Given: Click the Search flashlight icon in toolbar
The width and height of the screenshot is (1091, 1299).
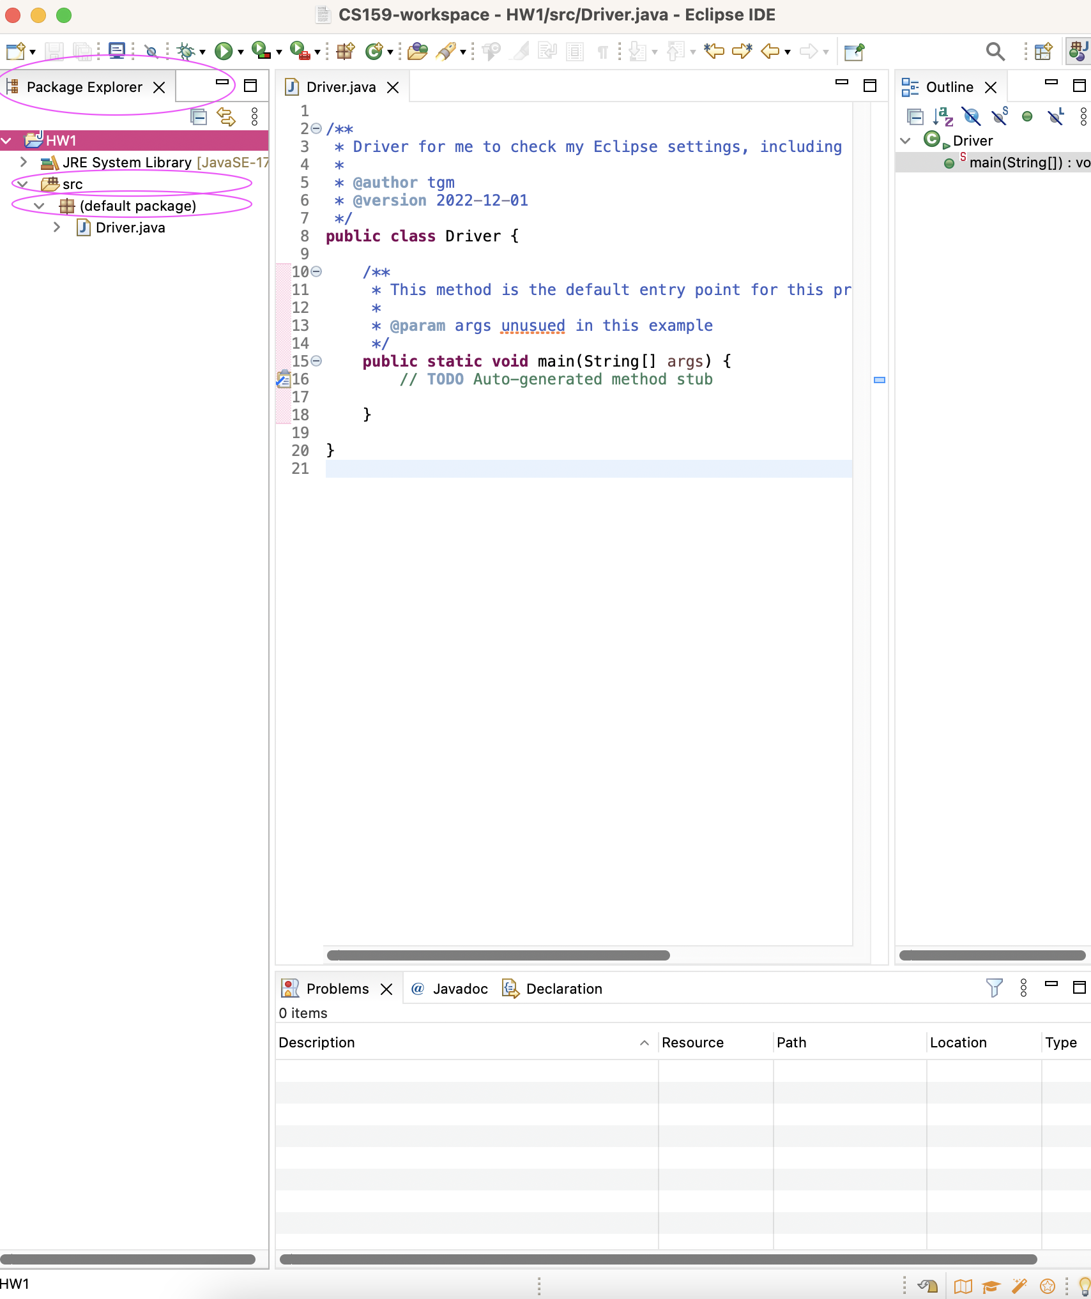Looking at the screenshot, I should (x=447, y=51).
